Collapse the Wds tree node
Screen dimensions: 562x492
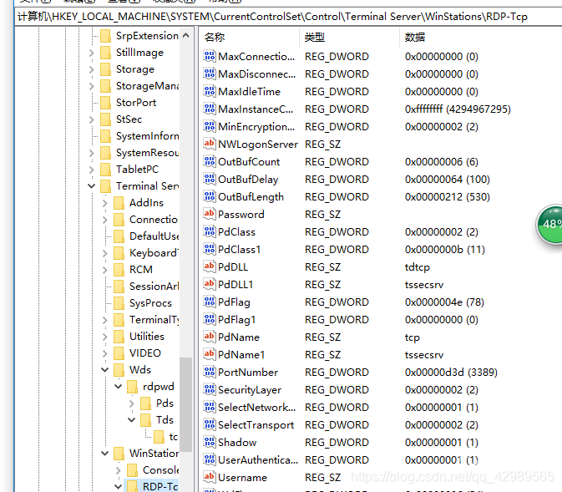coord(105,370)
